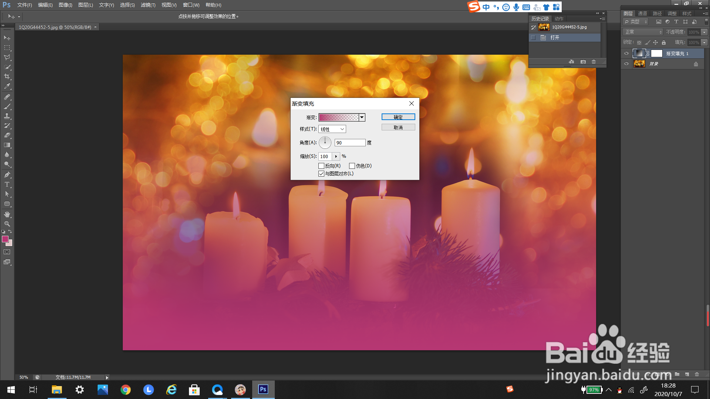Select the Crop tool
Screen dimensions: 710x399
click(x=7, y=76)
